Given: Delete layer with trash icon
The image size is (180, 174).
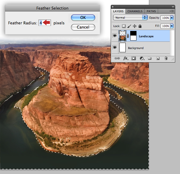Looking at the screenshot, I should [166, 58].
